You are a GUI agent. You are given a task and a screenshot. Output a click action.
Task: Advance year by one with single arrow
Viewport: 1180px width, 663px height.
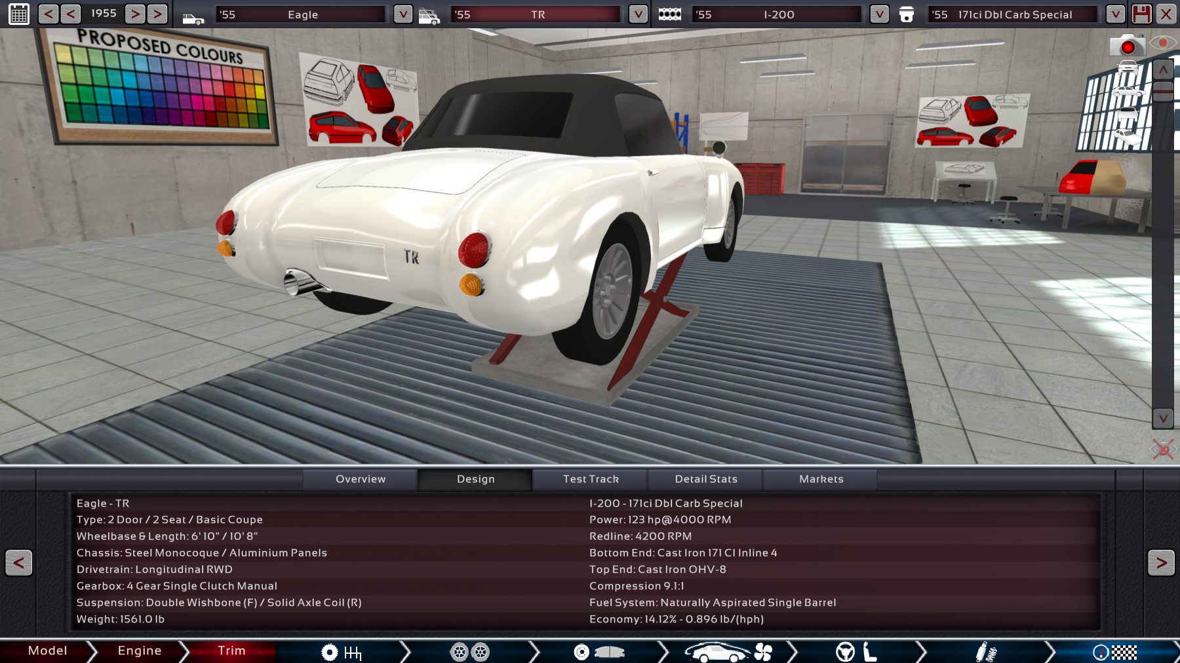point(134,14)
